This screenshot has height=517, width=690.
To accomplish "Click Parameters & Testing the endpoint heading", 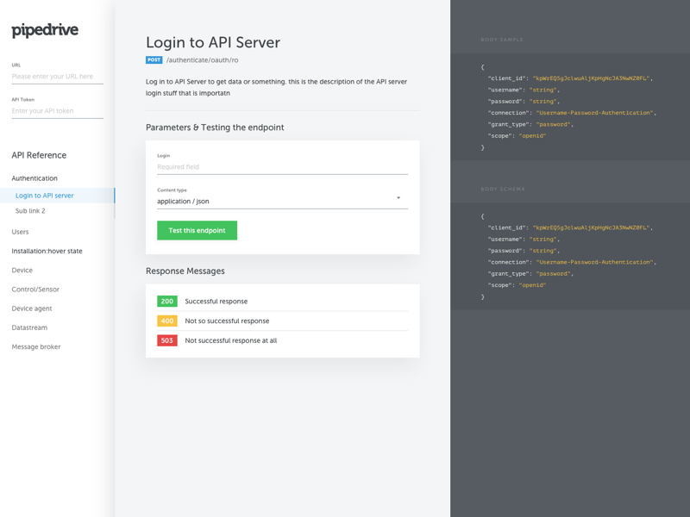I will pyautogui.click(x=215, y=128).
